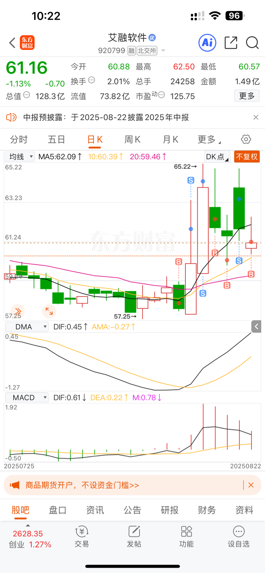Switch to the 周K tab
Image resolution: width=265 pixels, height=573 pixels.
[132, 139]
